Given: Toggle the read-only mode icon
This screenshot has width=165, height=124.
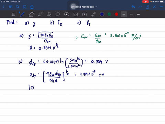Looking at the screenshot, I should pos(13,14).
